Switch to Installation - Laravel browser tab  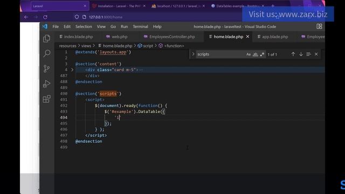(119, 6)
